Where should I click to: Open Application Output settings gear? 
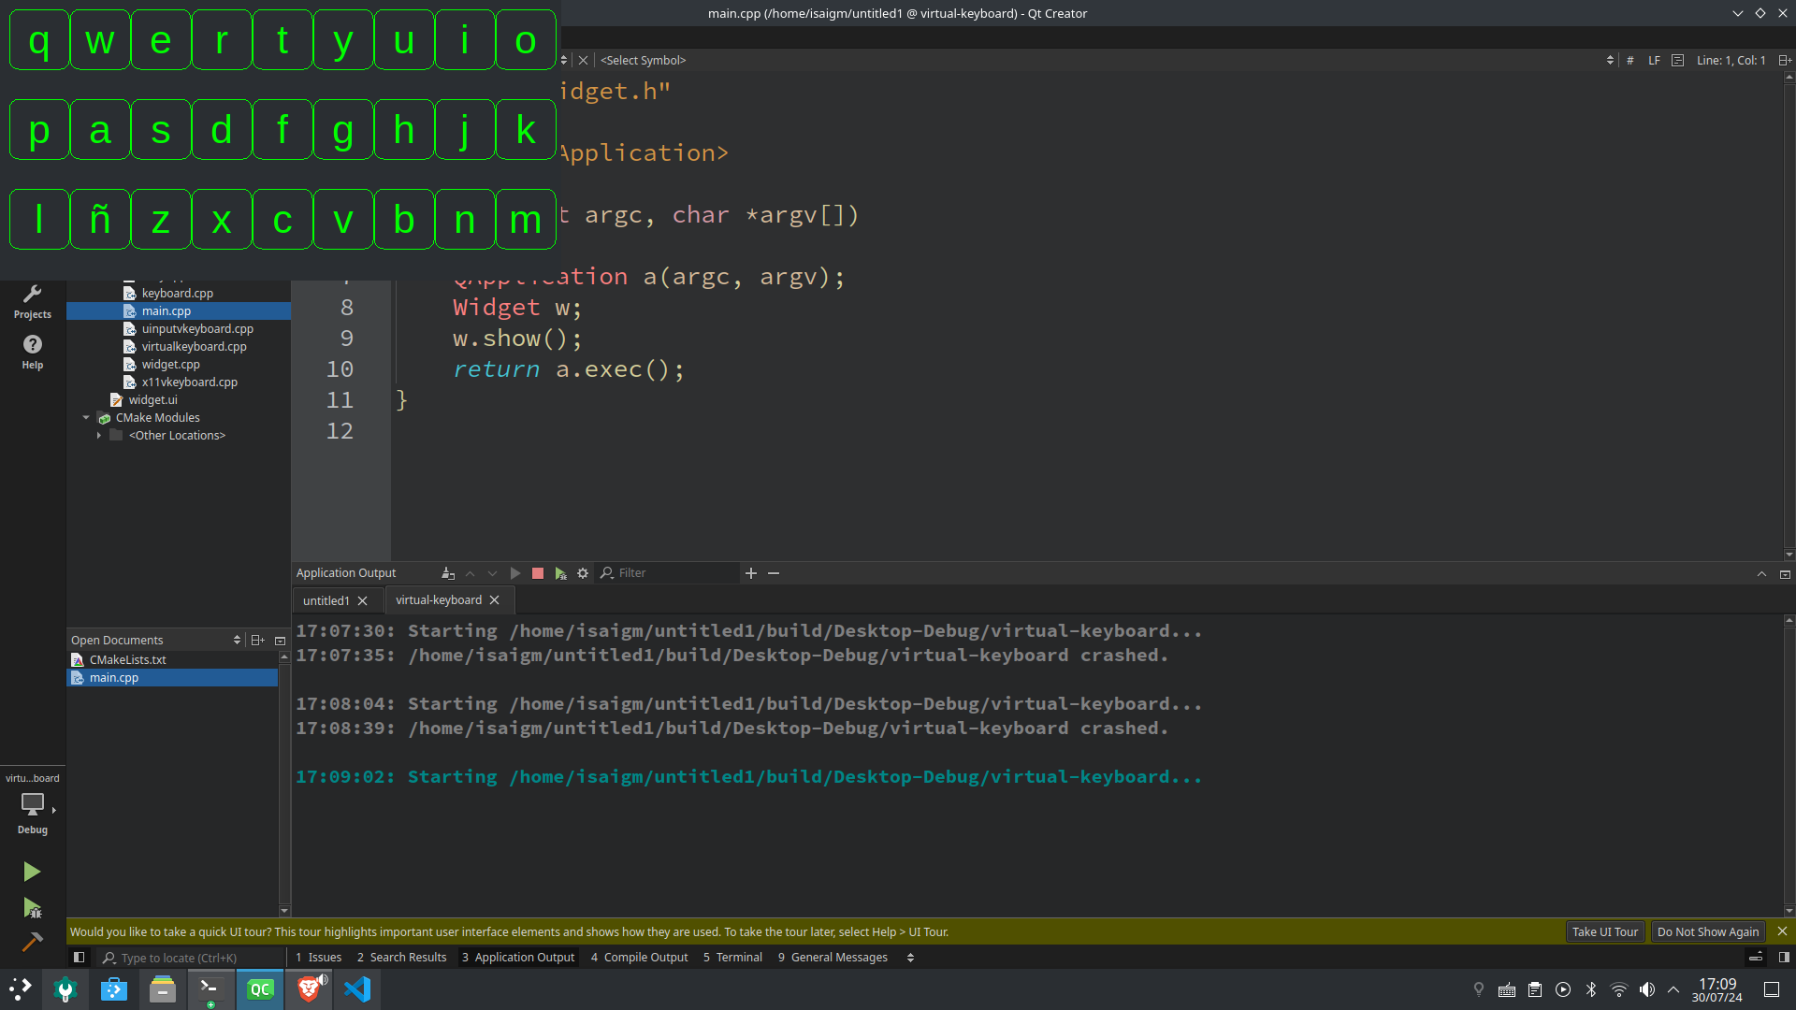(x=583, y=573)
